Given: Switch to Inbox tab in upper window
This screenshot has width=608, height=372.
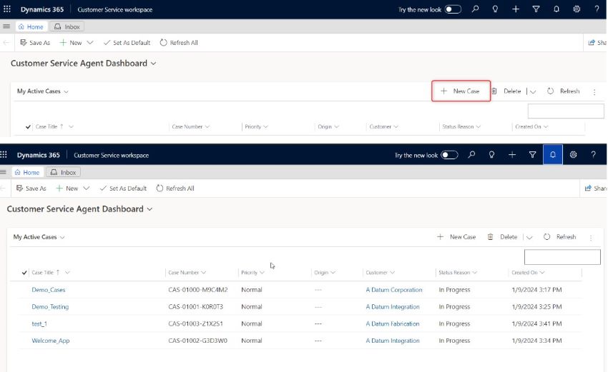Looking at the screenshot, I should click(x=67, y=26).
